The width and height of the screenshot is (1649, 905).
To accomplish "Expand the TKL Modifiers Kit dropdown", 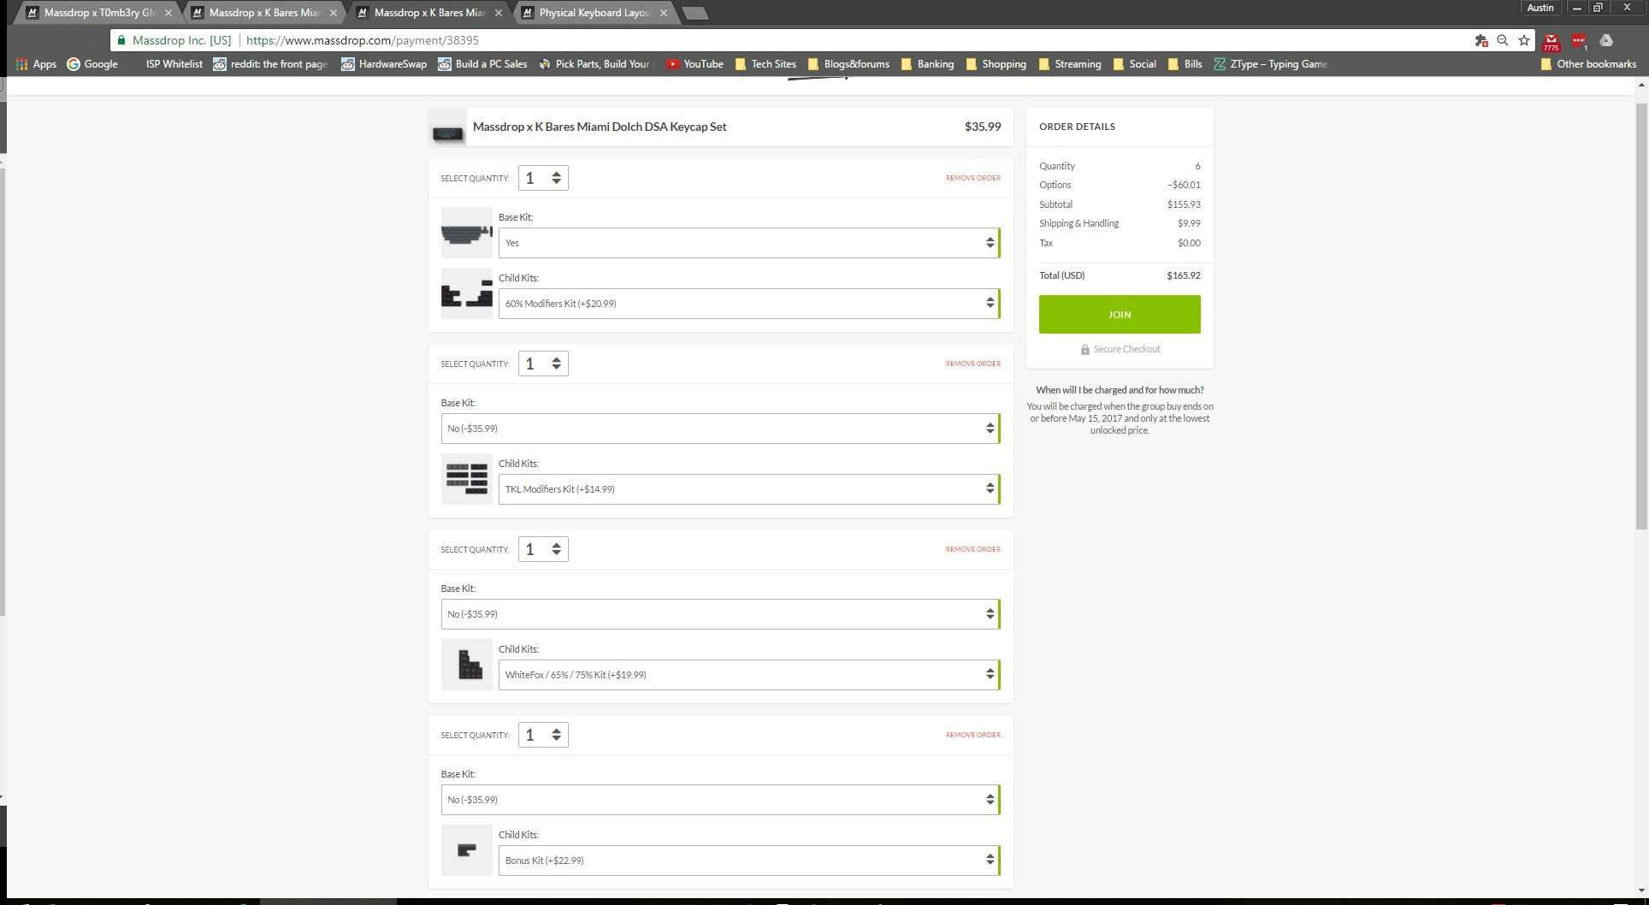I will click(x=748, y=489).
